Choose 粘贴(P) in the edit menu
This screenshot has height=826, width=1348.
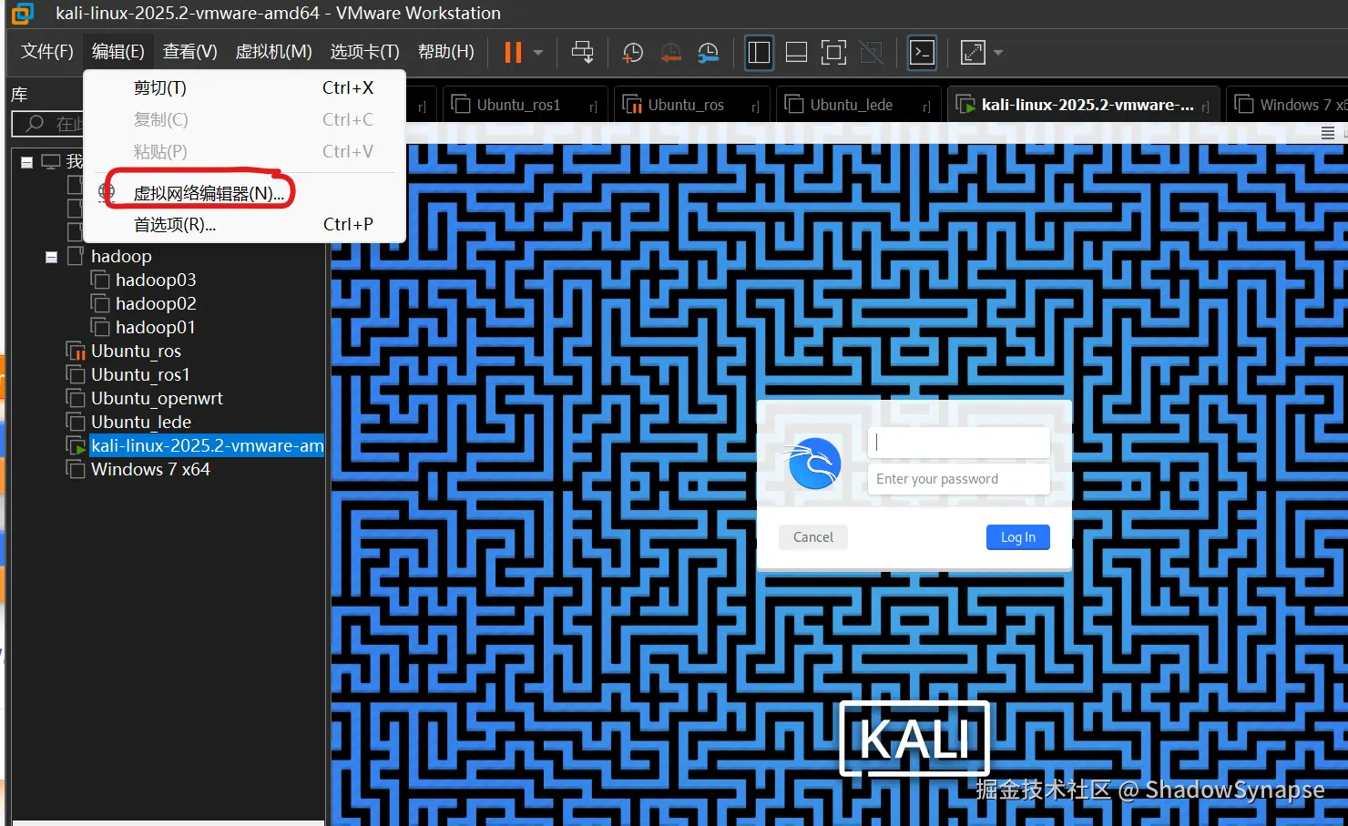[244, 151]
